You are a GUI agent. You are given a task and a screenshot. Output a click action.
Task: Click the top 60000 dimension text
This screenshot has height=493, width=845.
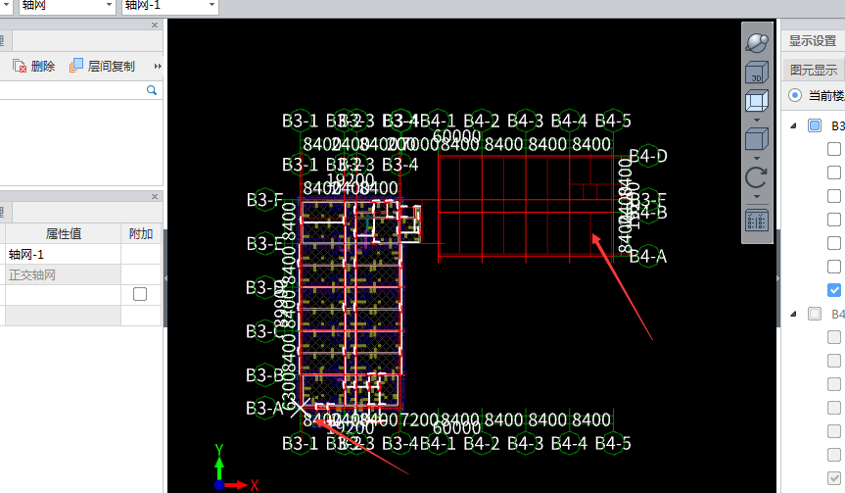point(456,135)
